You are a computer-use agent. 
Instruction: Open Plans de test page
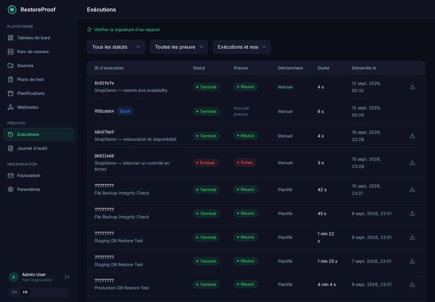tap(38, 79)
